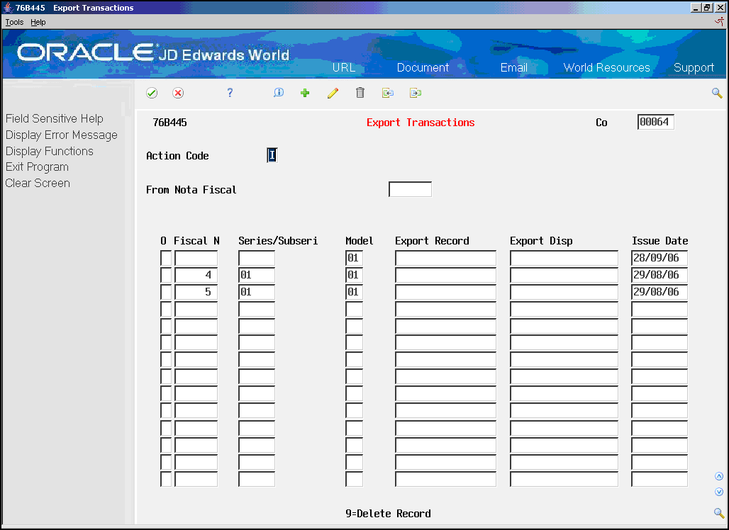Click the 76B445 program ID text
The width and height of the screenshot is (729, 530).
tap(169, 123)
